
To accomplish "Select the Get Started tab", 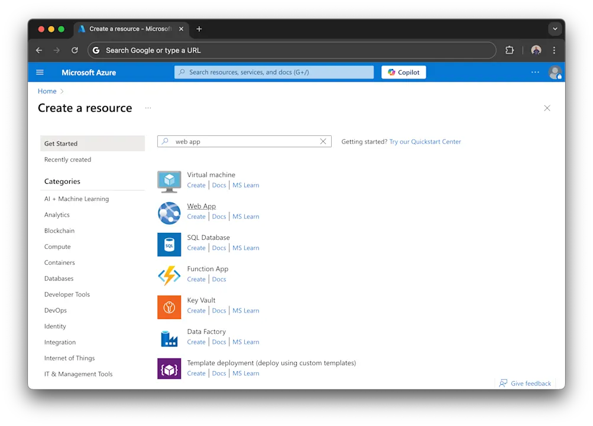I will click(x=60, y=143).
